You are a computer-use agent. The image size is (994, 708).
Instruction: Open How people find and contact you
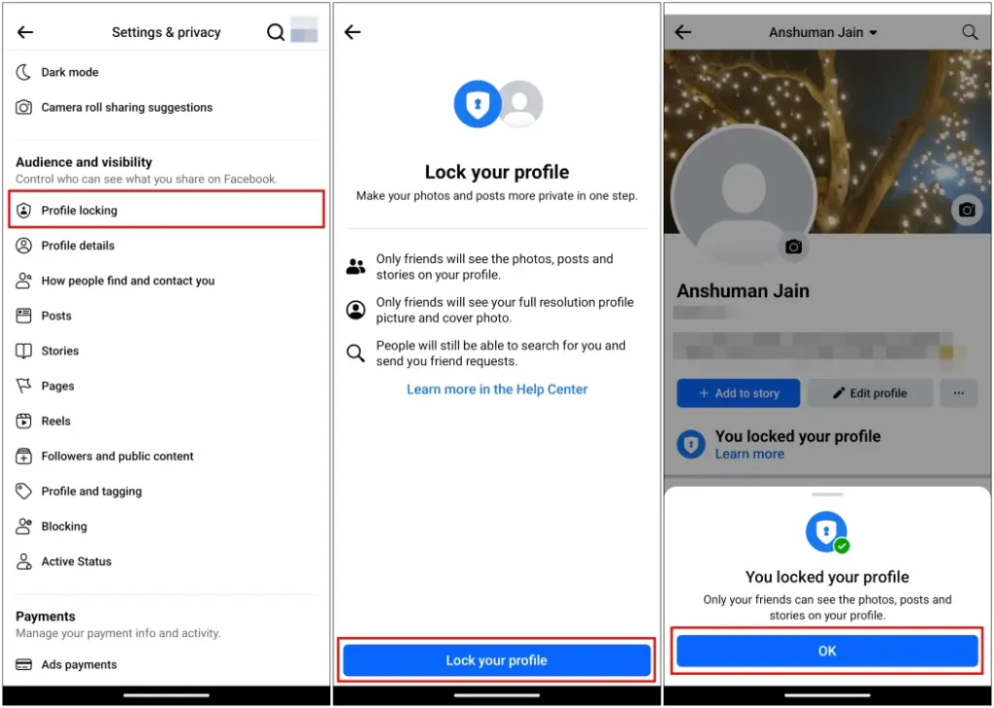(x=166, y=281)
